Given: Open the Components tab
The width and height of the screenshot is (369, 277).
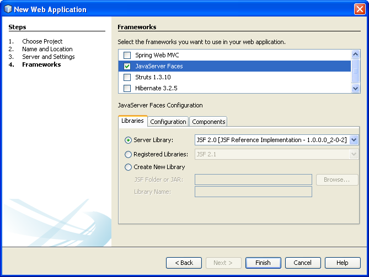Looking at the screenshot, I should (208, 122).
